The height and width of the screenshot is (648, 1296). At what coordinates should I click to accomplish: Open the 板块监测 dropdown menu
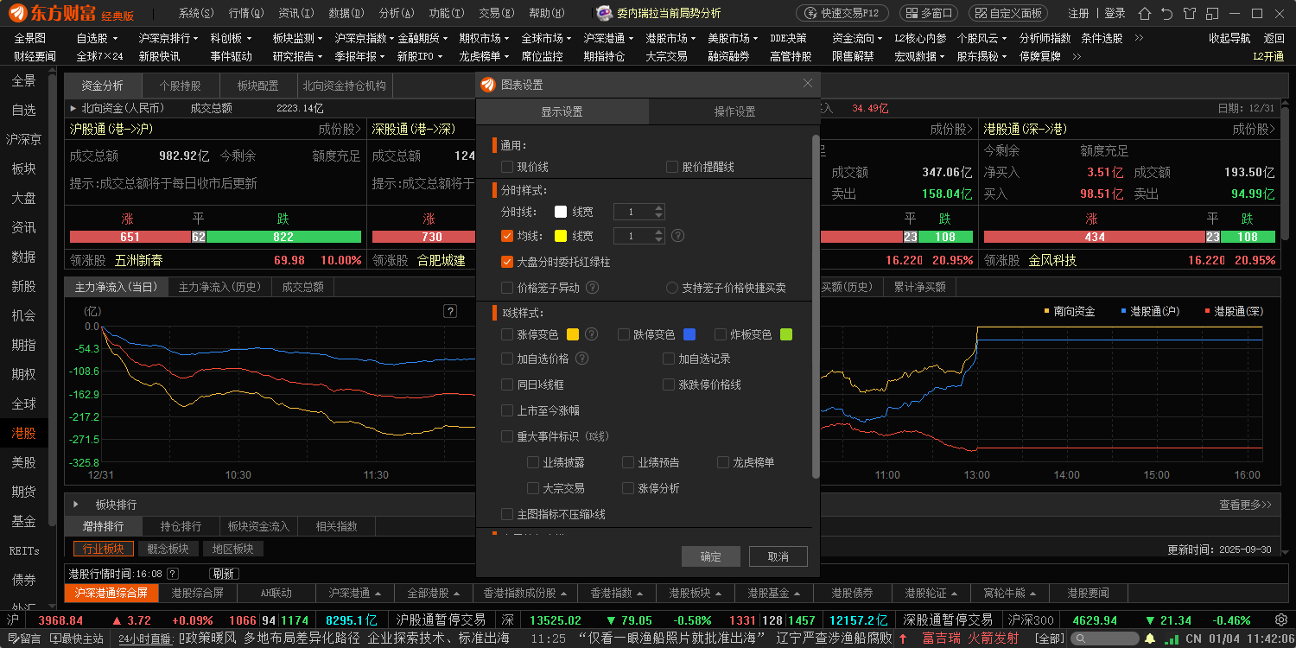(x=297, y=38)
